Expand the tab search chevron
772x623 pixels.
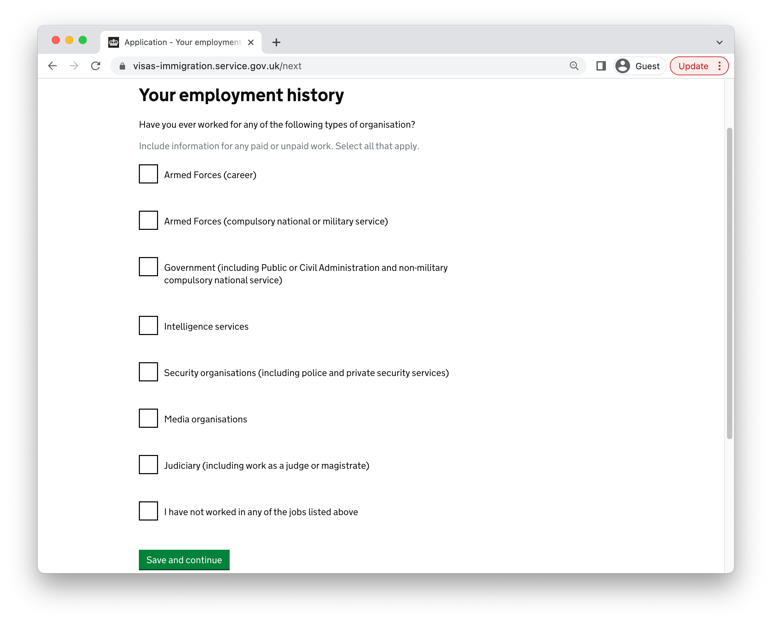[x=719, y=42]
